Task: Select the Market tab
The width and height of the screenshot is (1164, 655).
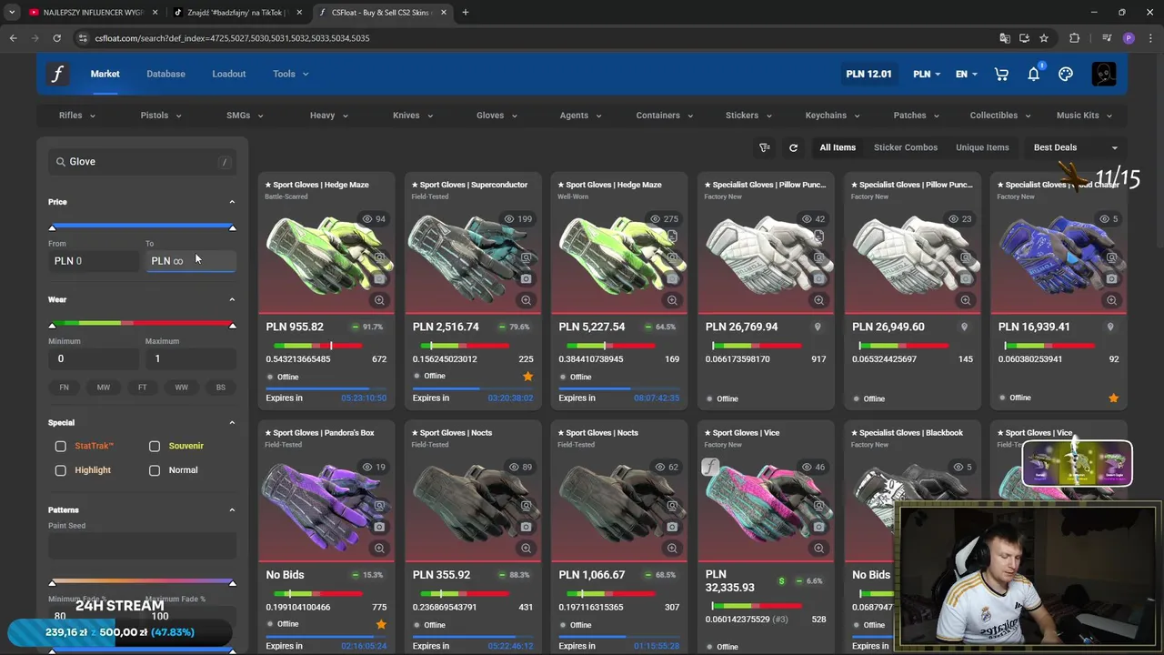Action: [105, 74]
